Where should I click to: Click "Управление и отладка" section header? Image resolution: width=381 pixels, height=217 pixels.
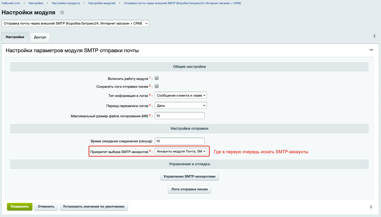pos(189,164)
